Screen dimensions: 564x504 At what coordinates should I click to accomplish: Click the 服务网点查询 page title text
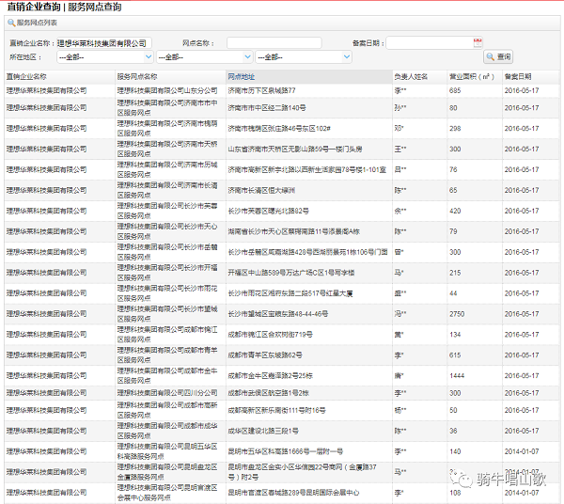click(x=95, y=7)
